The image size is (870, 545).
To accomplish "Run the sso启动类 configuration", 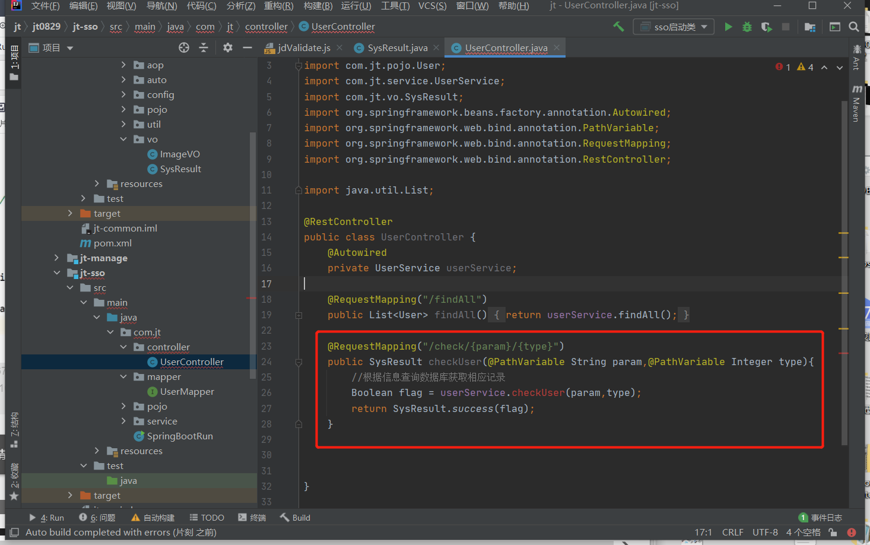I will [x=728, y=27].
